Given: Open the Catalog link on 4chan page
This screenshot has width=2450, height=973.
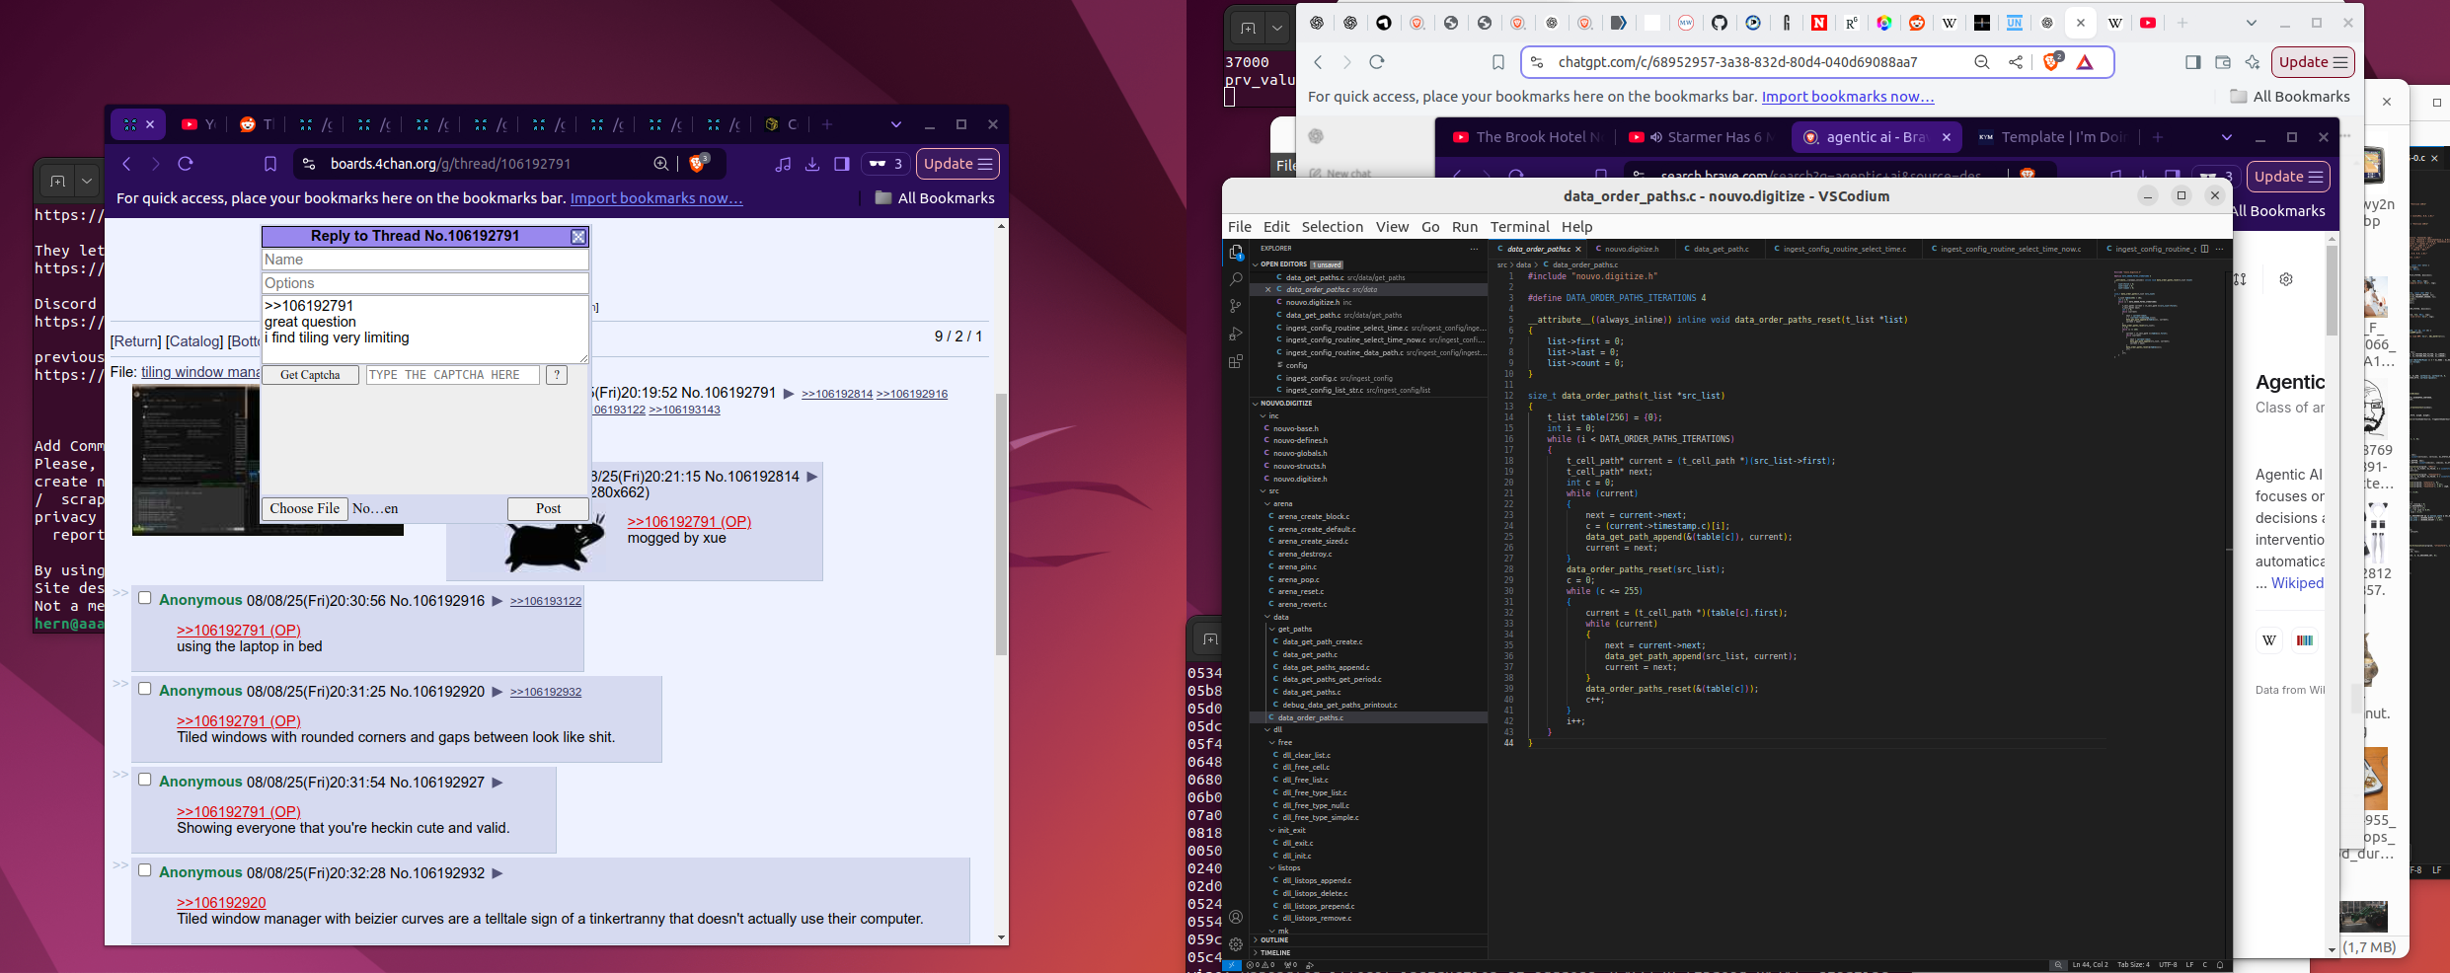Looking at the screenshot, I should [x=194, y=341].
